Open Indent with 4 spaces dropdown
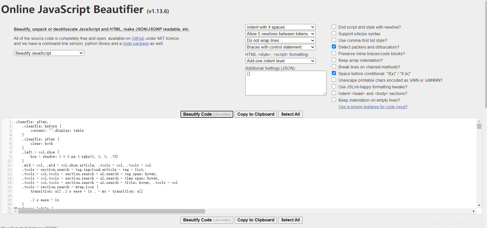Screen dimensions: 487x228 [280, 27]
